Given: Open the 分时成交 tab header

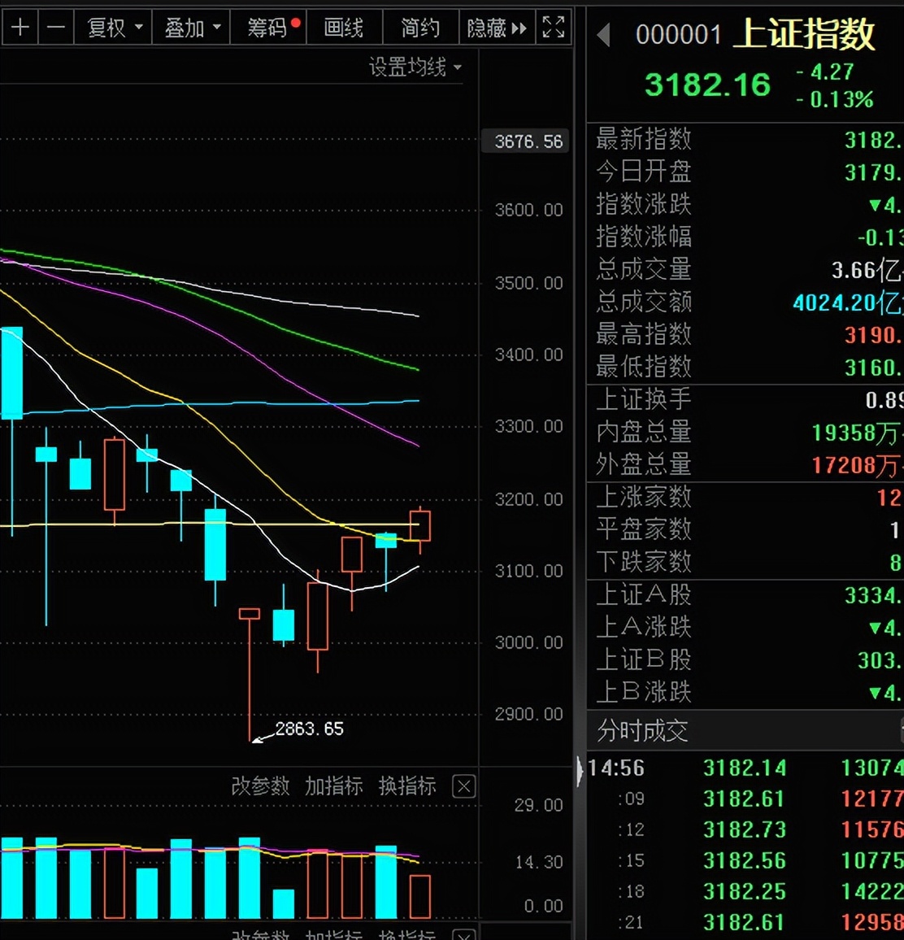Looking at the screenshot, I should click(x=642, y=731).
